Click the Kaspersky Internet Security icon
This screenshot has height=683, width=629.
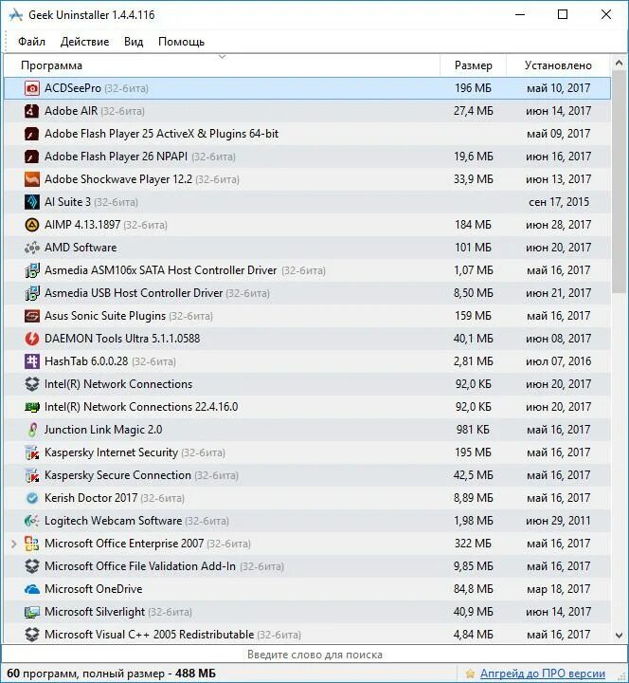coord(32,452)
